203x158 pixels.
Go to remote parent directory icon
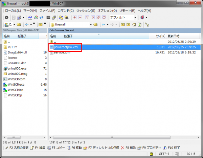coord(123,24)
